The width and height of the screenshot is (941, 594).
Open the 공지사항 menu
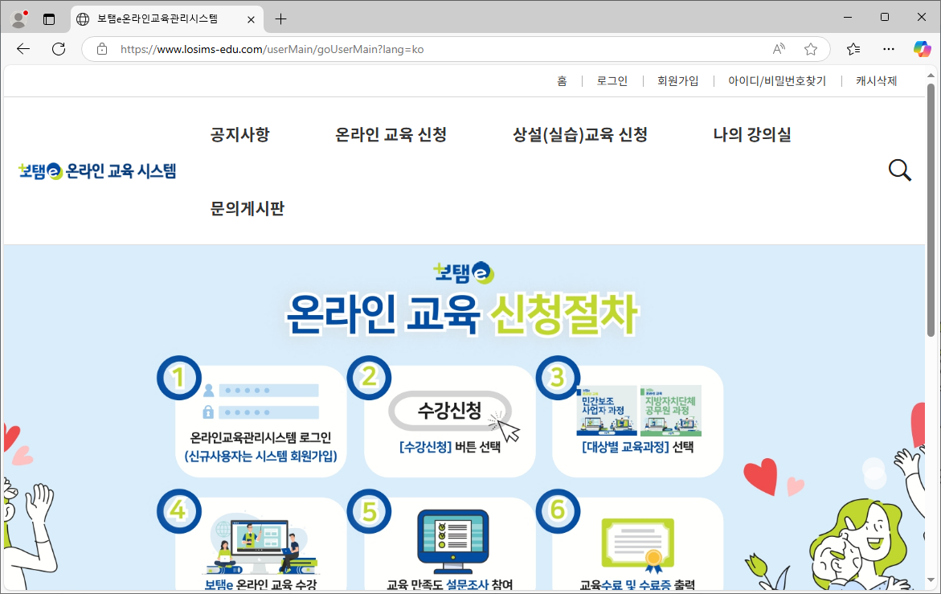[239, 134]
